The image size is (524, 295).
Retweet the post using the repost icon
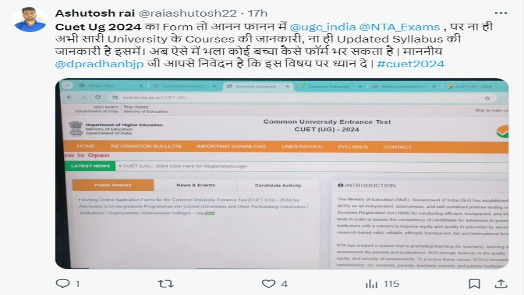click(165, 284)
